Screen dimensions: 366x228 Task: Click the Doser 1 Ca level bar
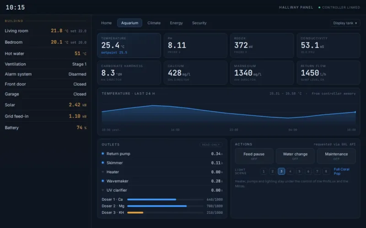pyautogui.click(x=165, y=199)
